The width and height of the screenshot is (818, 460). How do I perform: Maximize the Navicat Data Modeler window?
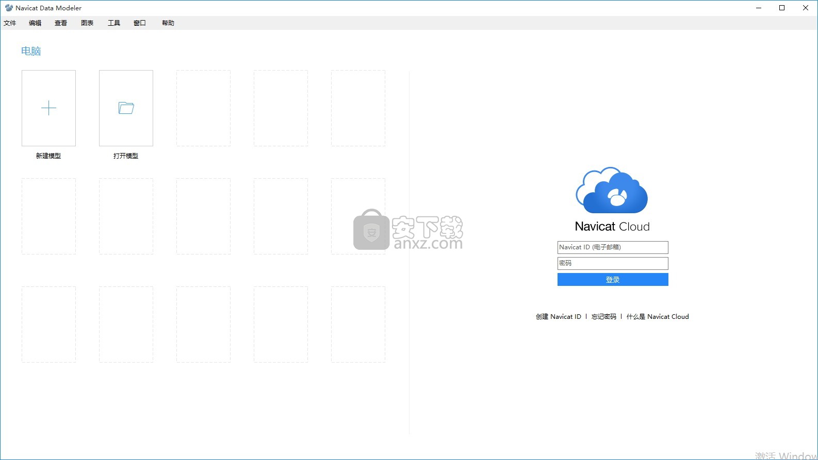click(782, 8)
